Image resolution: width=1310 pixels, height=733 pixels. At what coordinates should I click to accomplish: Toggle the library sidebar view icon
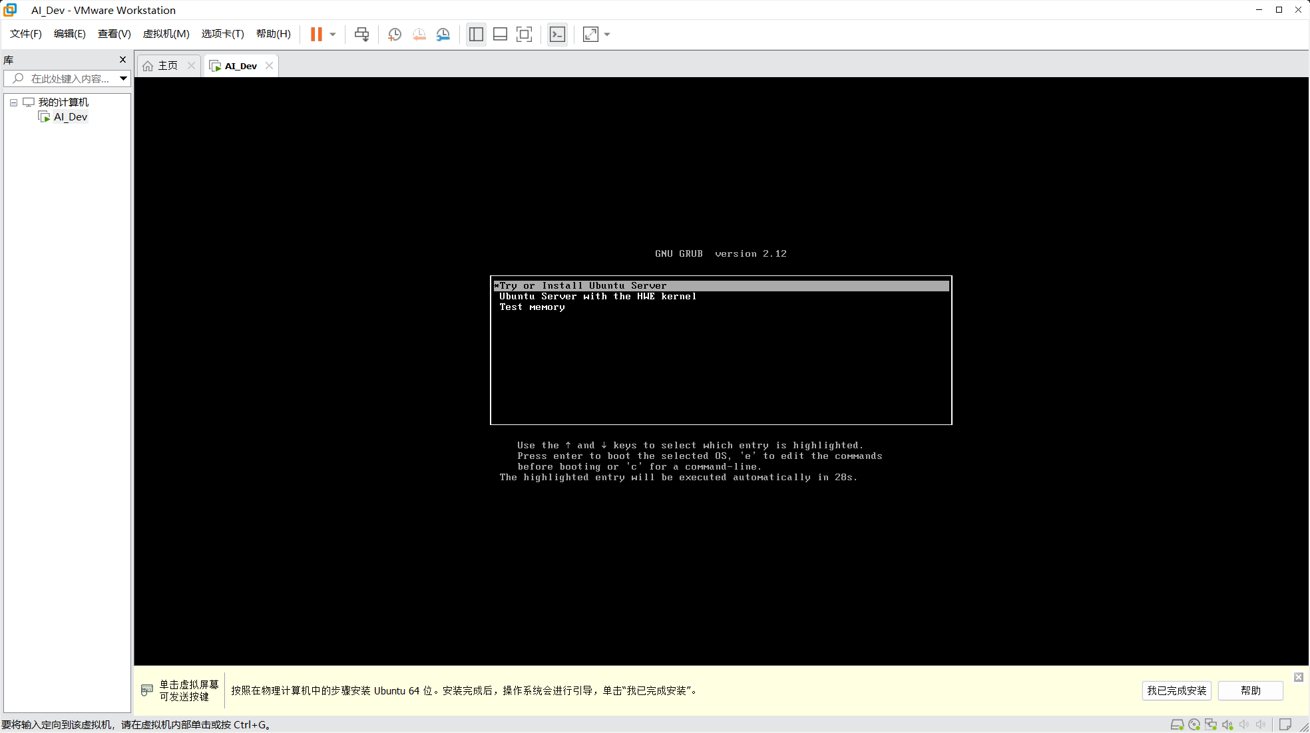476,34
